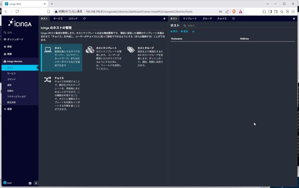Reload the browser page
Viewport: 299px width, 188px height.
click(17, 12)
